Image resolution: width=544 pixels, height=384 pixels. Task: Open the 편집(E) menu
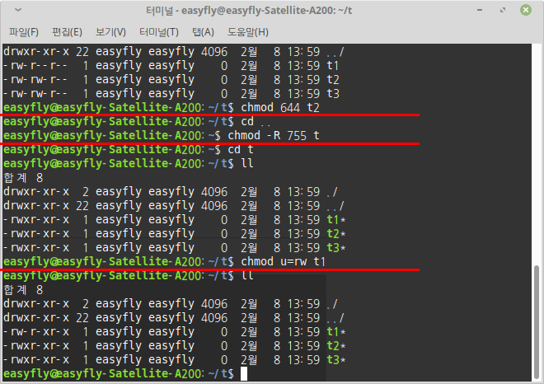(67, 32)
